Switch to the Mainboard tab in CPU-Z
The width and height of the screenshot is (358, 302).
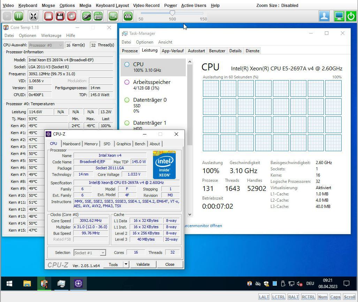click(x=71, y=144)
